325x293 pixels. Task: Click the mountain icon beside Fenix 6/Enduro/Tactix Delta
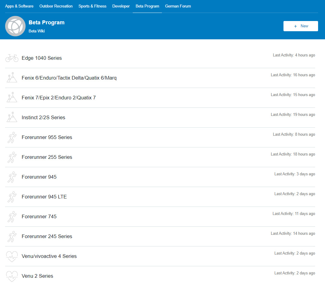click(x=12, y=77)
